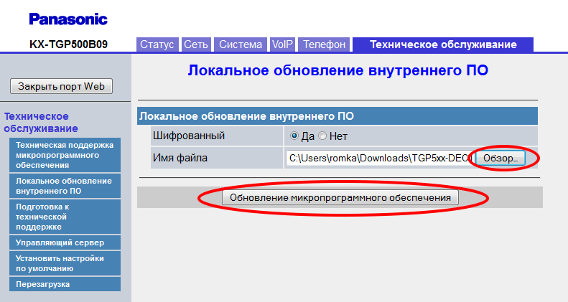Click the Имя файла label
568x302 pixels.
tap(180, 158)
